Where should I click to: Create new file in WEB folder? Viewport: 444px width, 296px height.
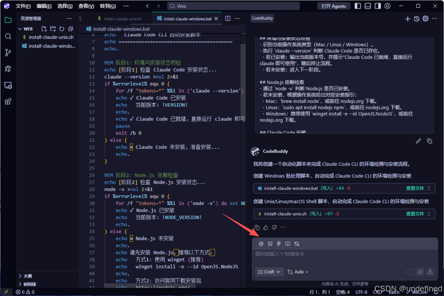click(x=44, y=29)
